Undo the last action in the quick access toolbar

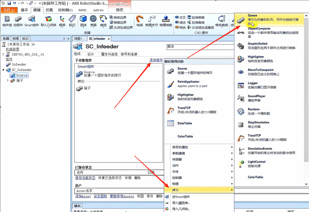click(14, 3)
